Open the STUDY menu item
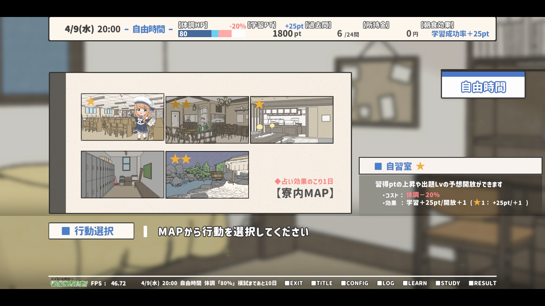This screenshot has width=545, height=306. (x=448, y=283)
